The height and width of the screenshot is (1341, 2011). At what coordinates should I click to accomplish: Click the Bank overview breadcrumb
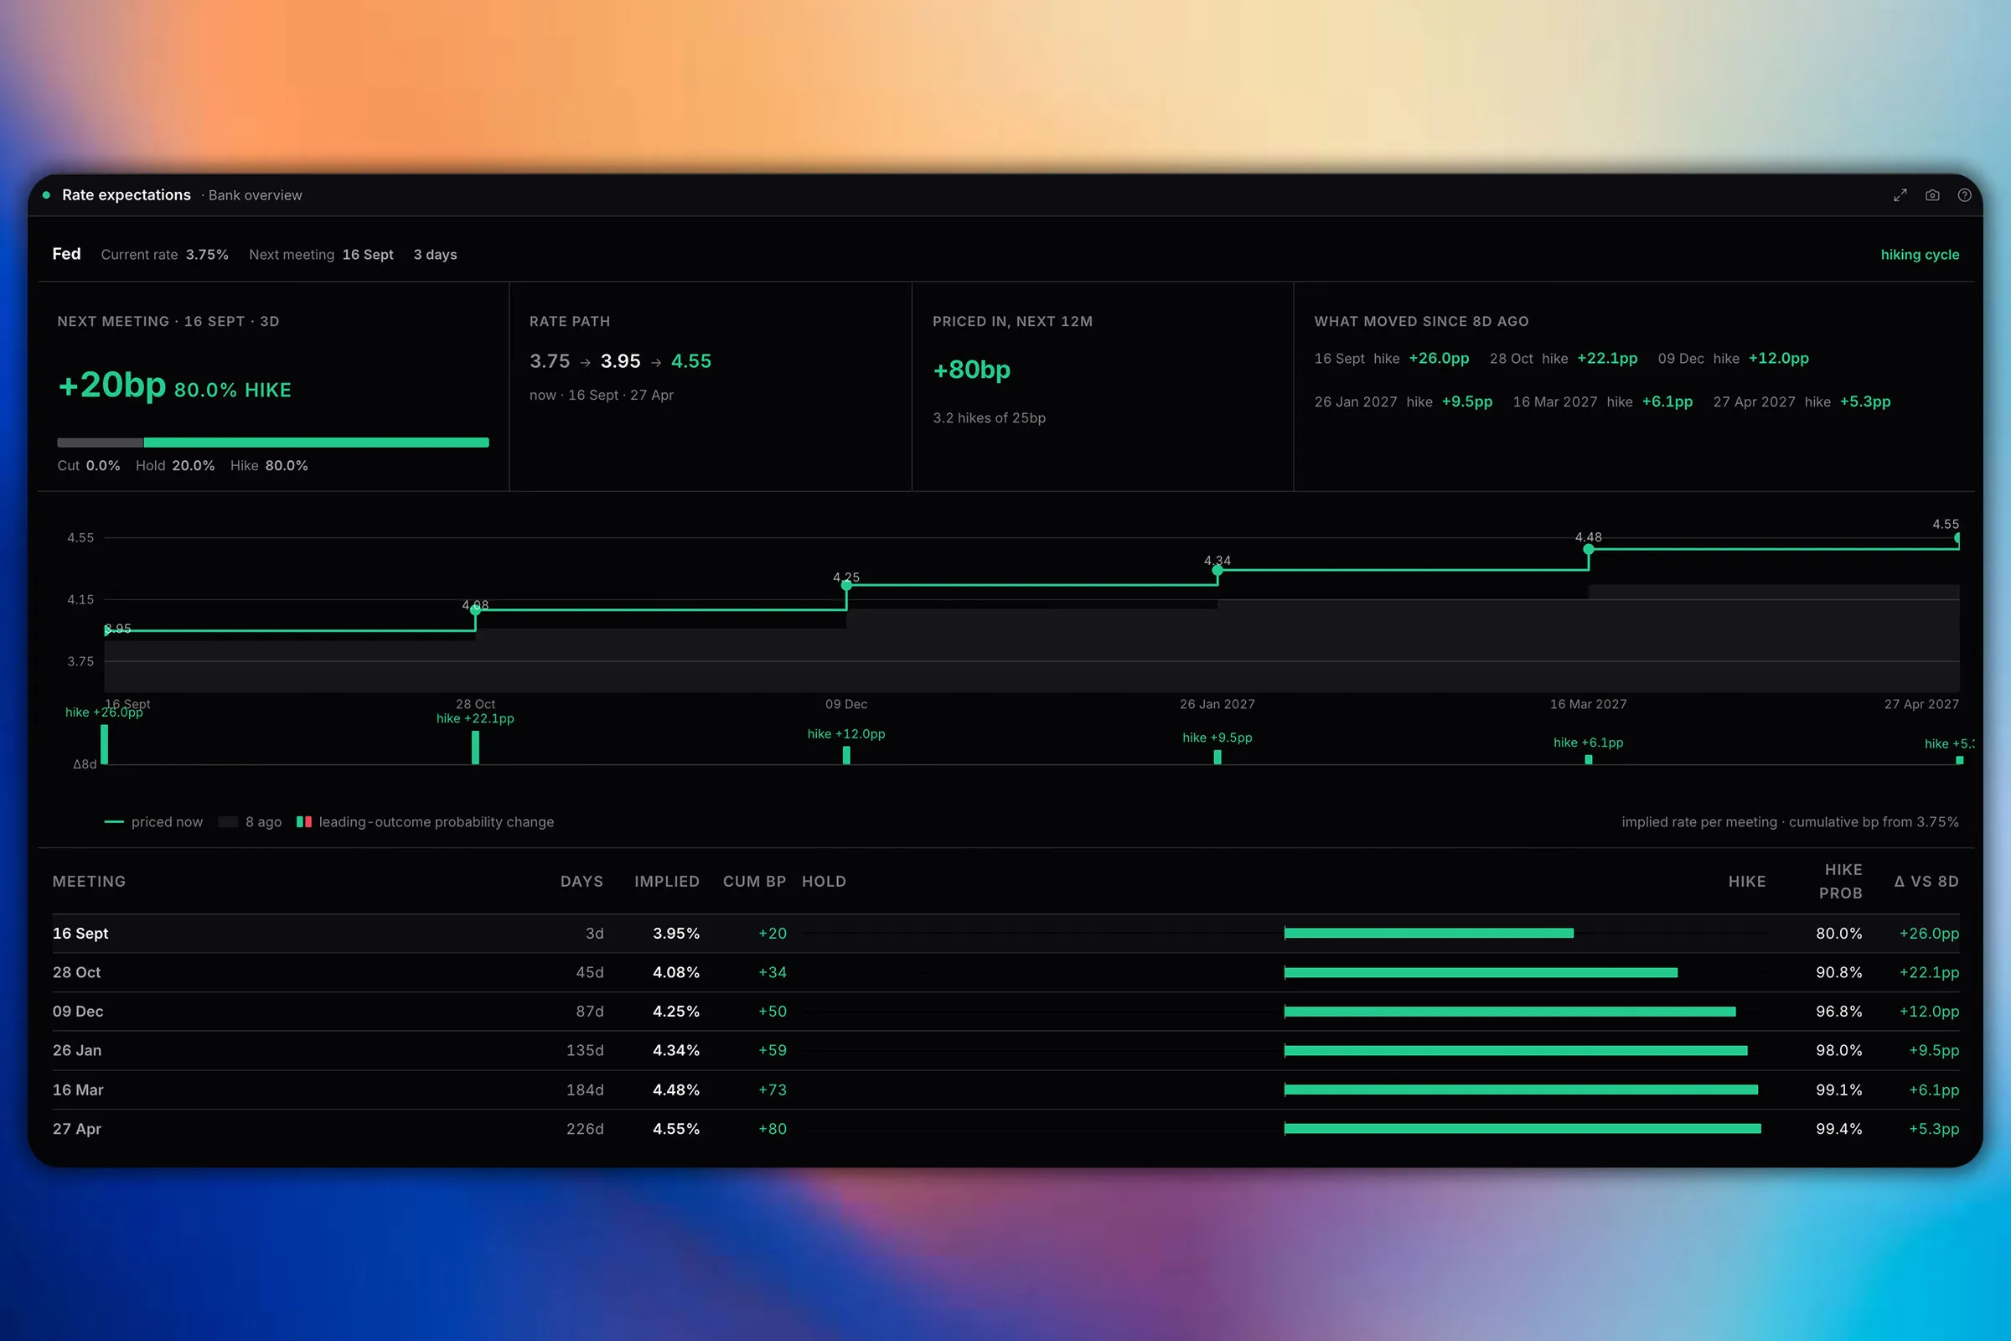pyautogui.click(x=255, y=195)
